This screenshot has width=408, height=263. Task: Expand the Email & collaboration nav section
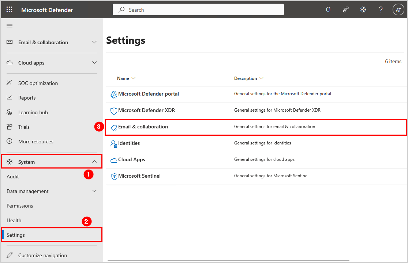click(x=94, y=42)
